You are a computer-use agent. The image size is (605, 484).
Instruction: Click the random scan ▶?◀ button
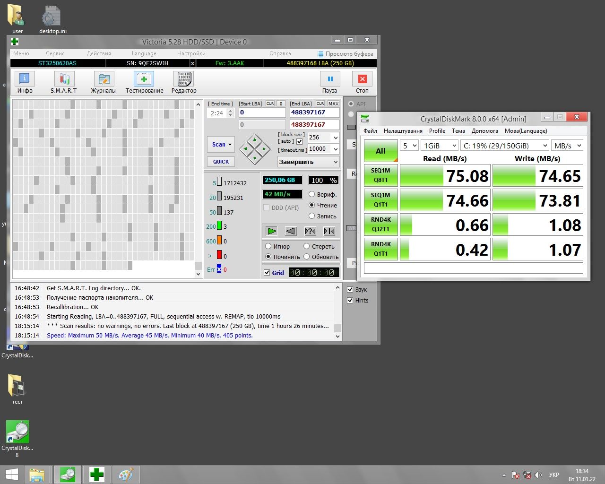coord(310,231)
